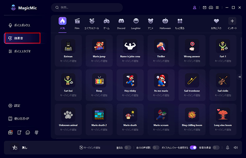Add keybind under Mario scream card
This screenshot has height=158, width=246.
(x=161, y=130)
